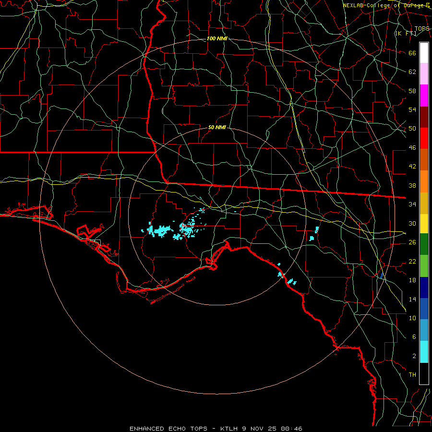Click the white swatch on the tops scale

[x=424, y=53]
